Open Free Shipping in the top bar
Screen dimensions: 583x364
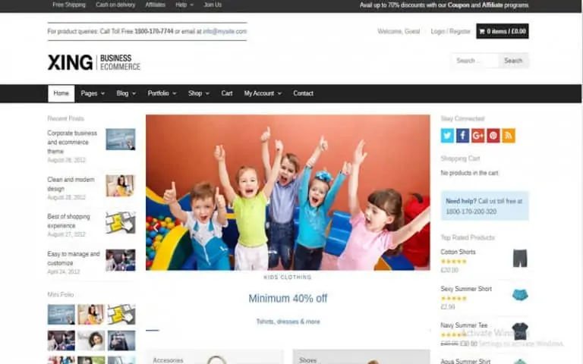(69, 5)
